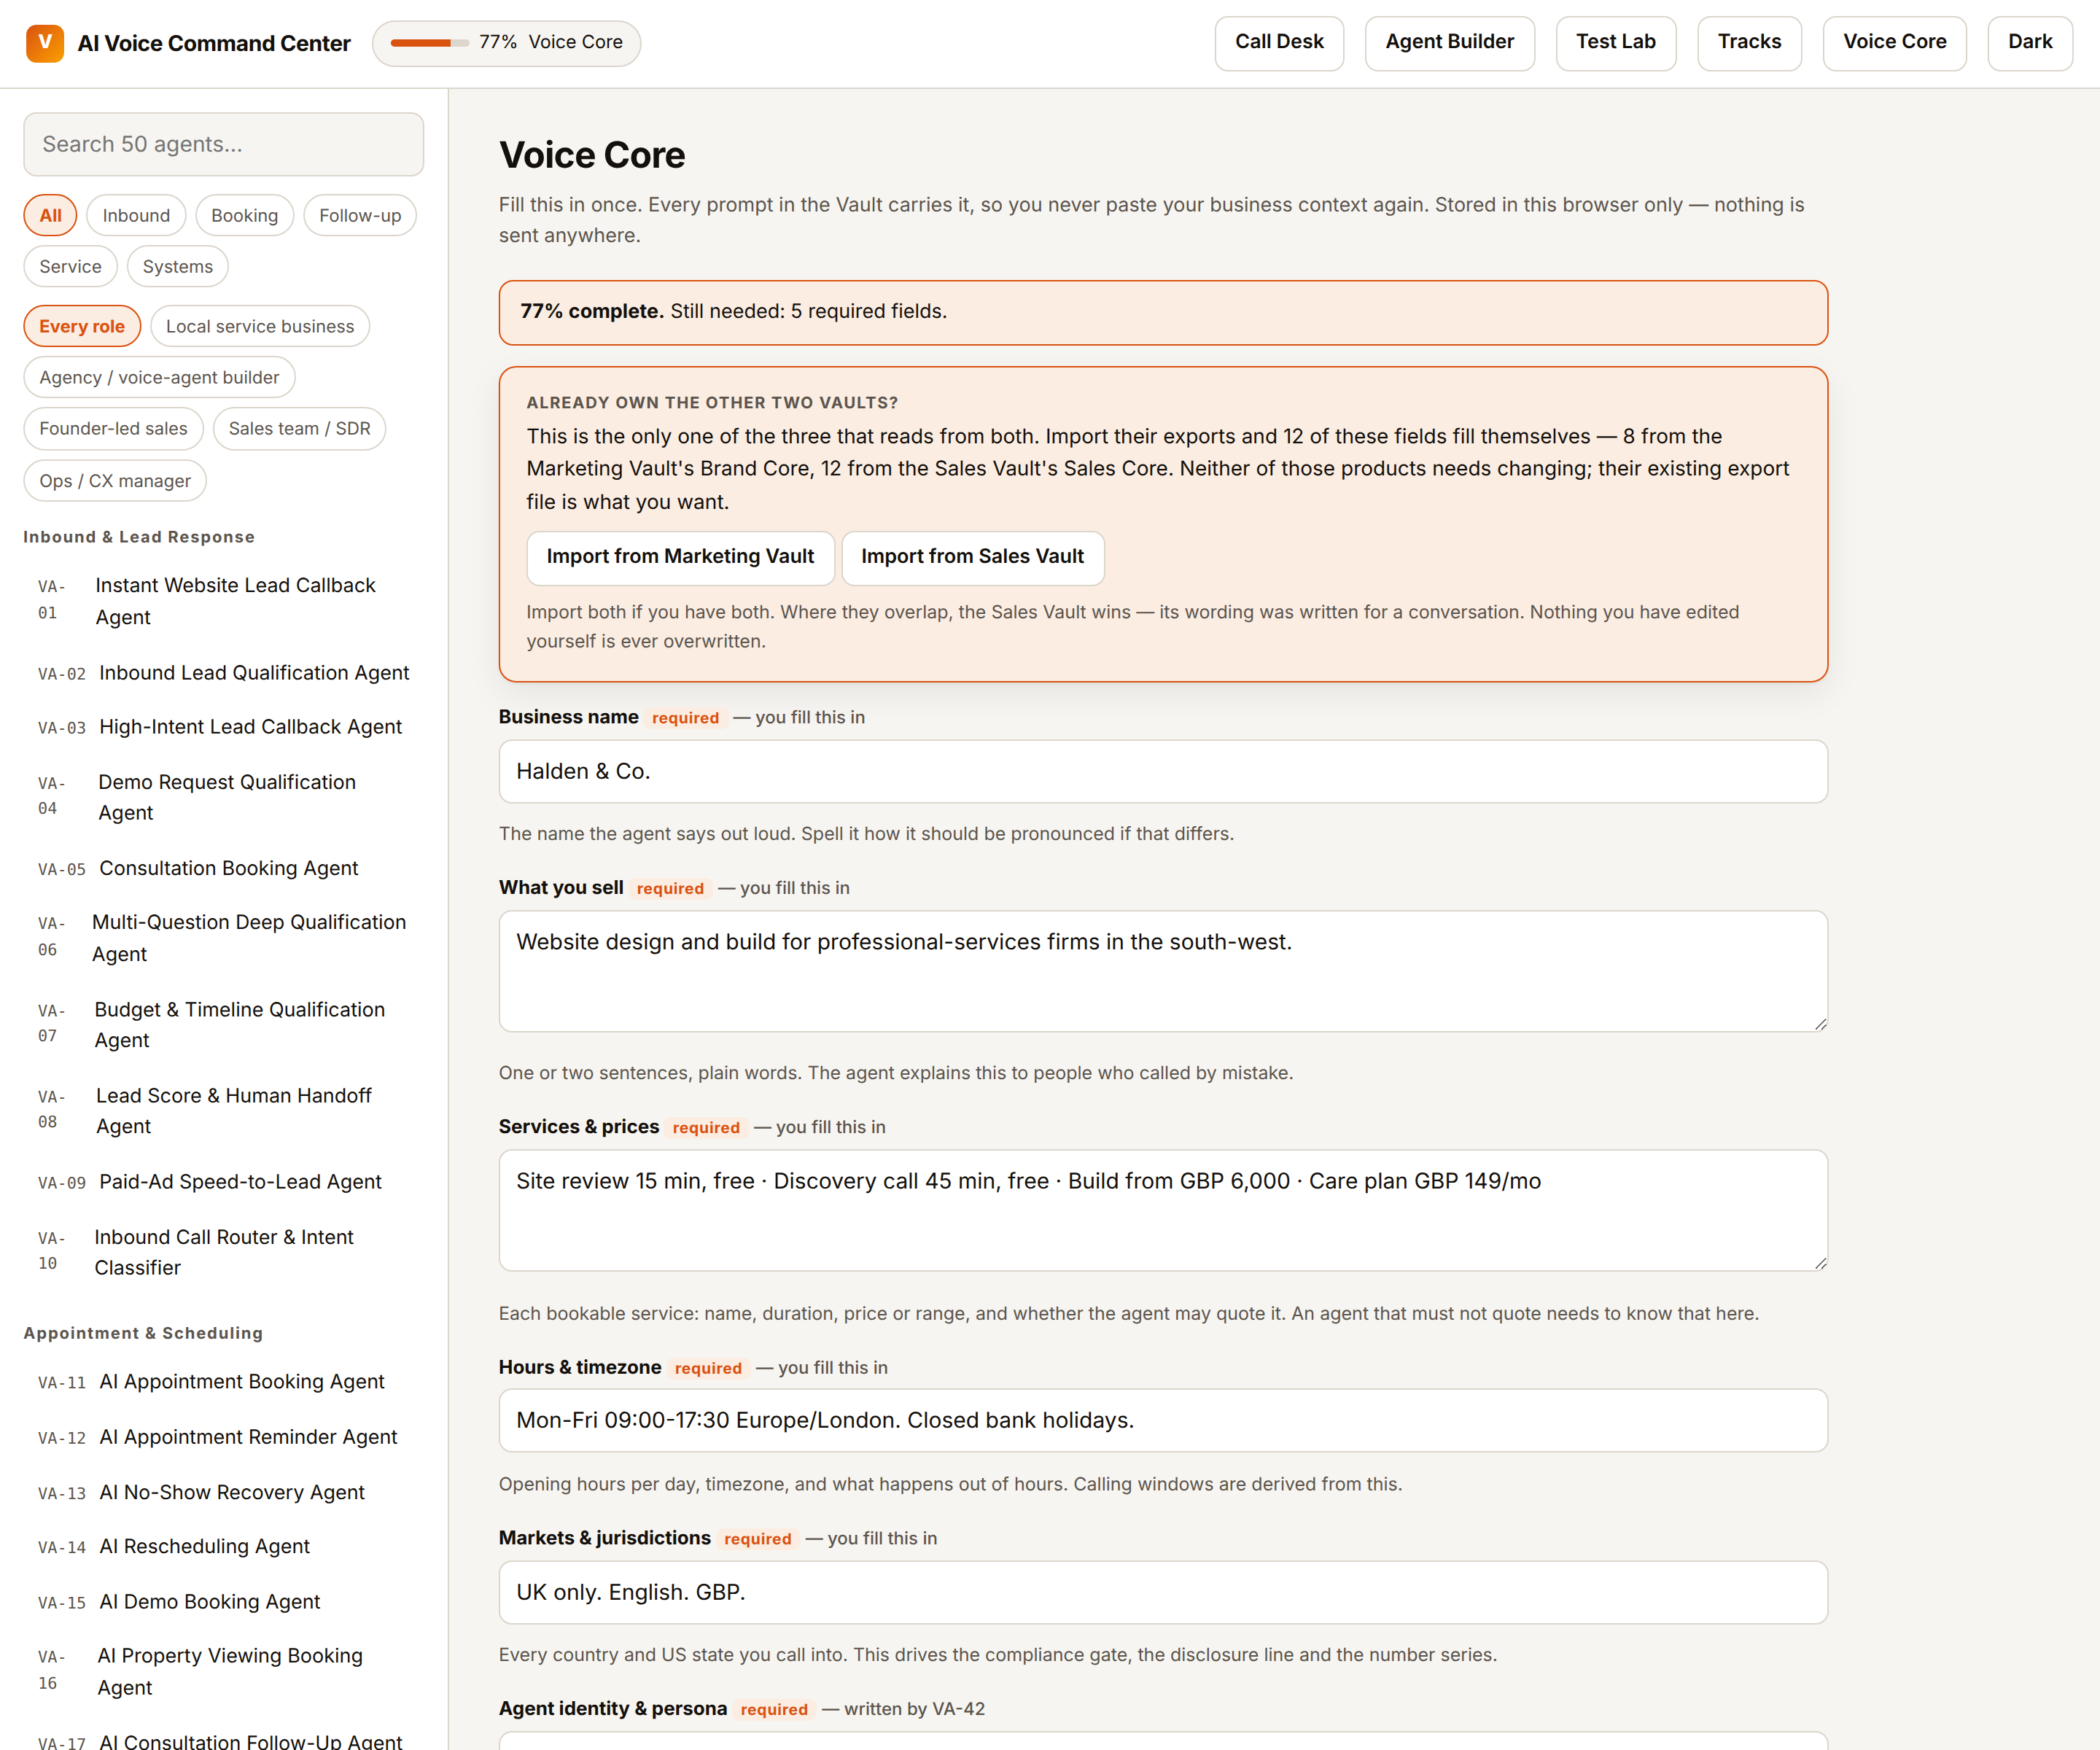The image size is (2100, 1750).
Task: Open VA-14 AI Rescheduling Agent
Action: click(224, 1546)
